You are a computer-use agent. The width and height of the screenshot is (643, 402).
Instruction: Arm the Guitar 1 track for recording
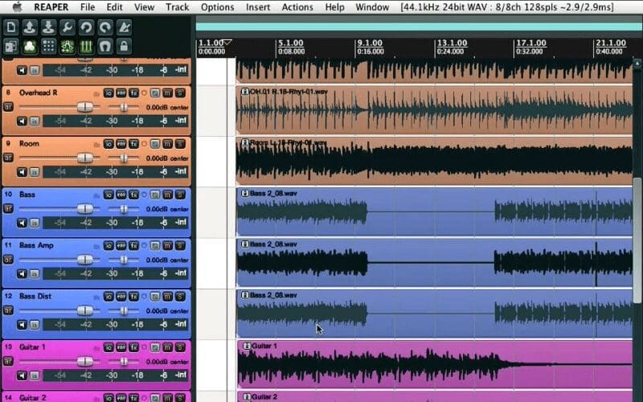[8, 361]
